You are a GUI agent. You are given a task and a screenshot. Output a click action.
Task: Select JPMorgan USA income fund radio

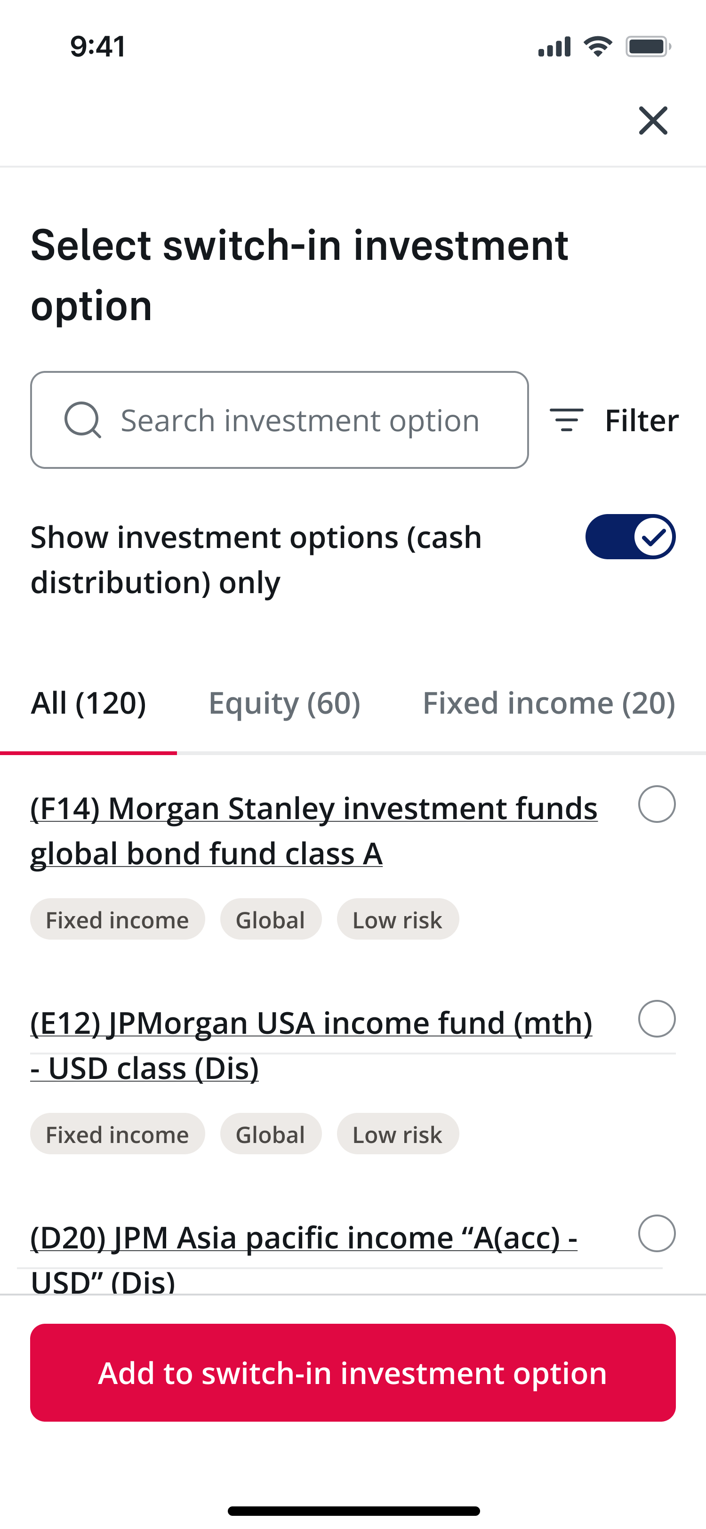tap(657, 1019)
